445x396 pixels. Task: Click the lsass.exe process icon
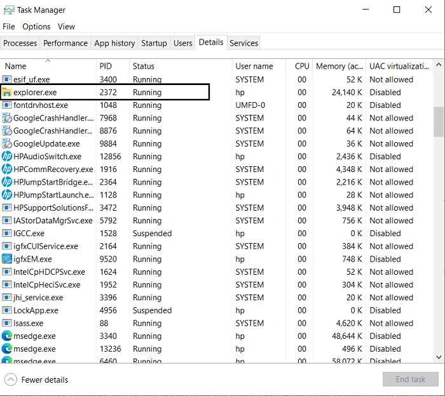click(7, 324)
